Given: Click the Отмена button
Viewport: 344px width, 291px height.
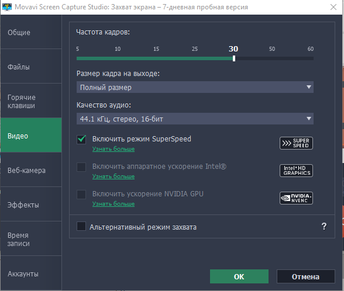Looking at the screenshot, I should tap(305, 276).
